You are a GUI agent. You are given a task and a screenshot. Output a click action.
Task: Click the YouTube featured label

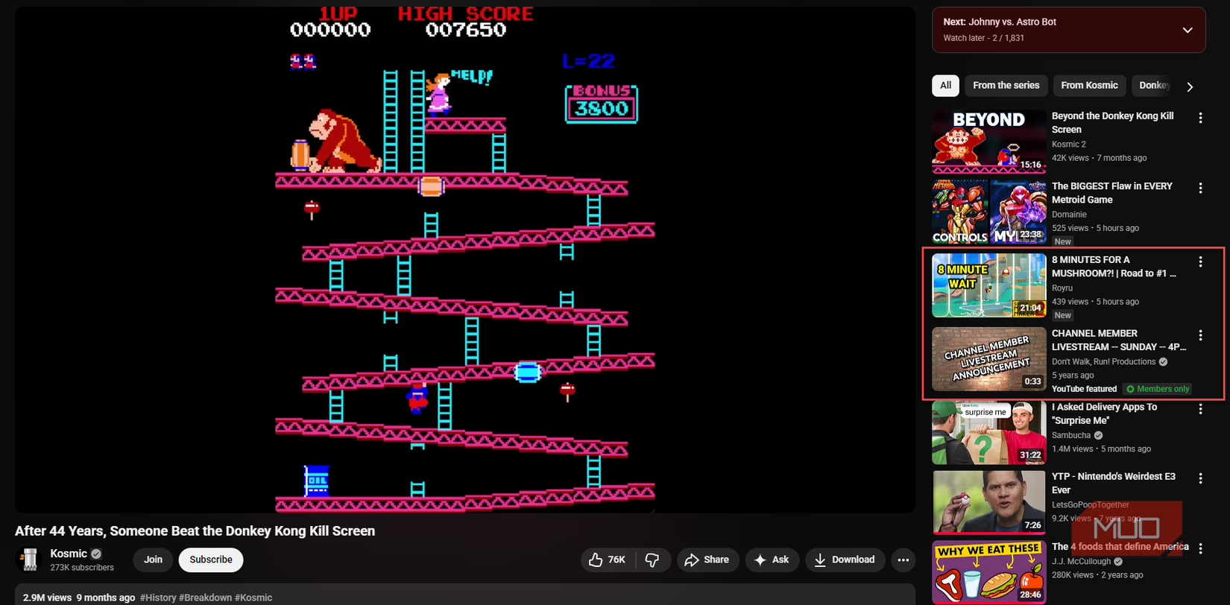tap(1084, 389)
